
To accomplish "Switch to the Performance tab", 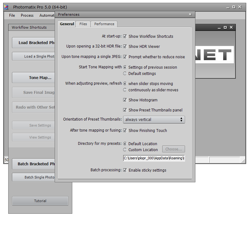I will [x=104, y=24].
